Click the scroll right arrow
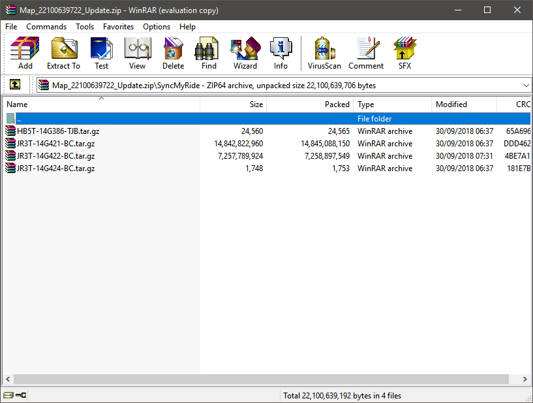This screenshot has height=403, width=533. pos(525,379)
